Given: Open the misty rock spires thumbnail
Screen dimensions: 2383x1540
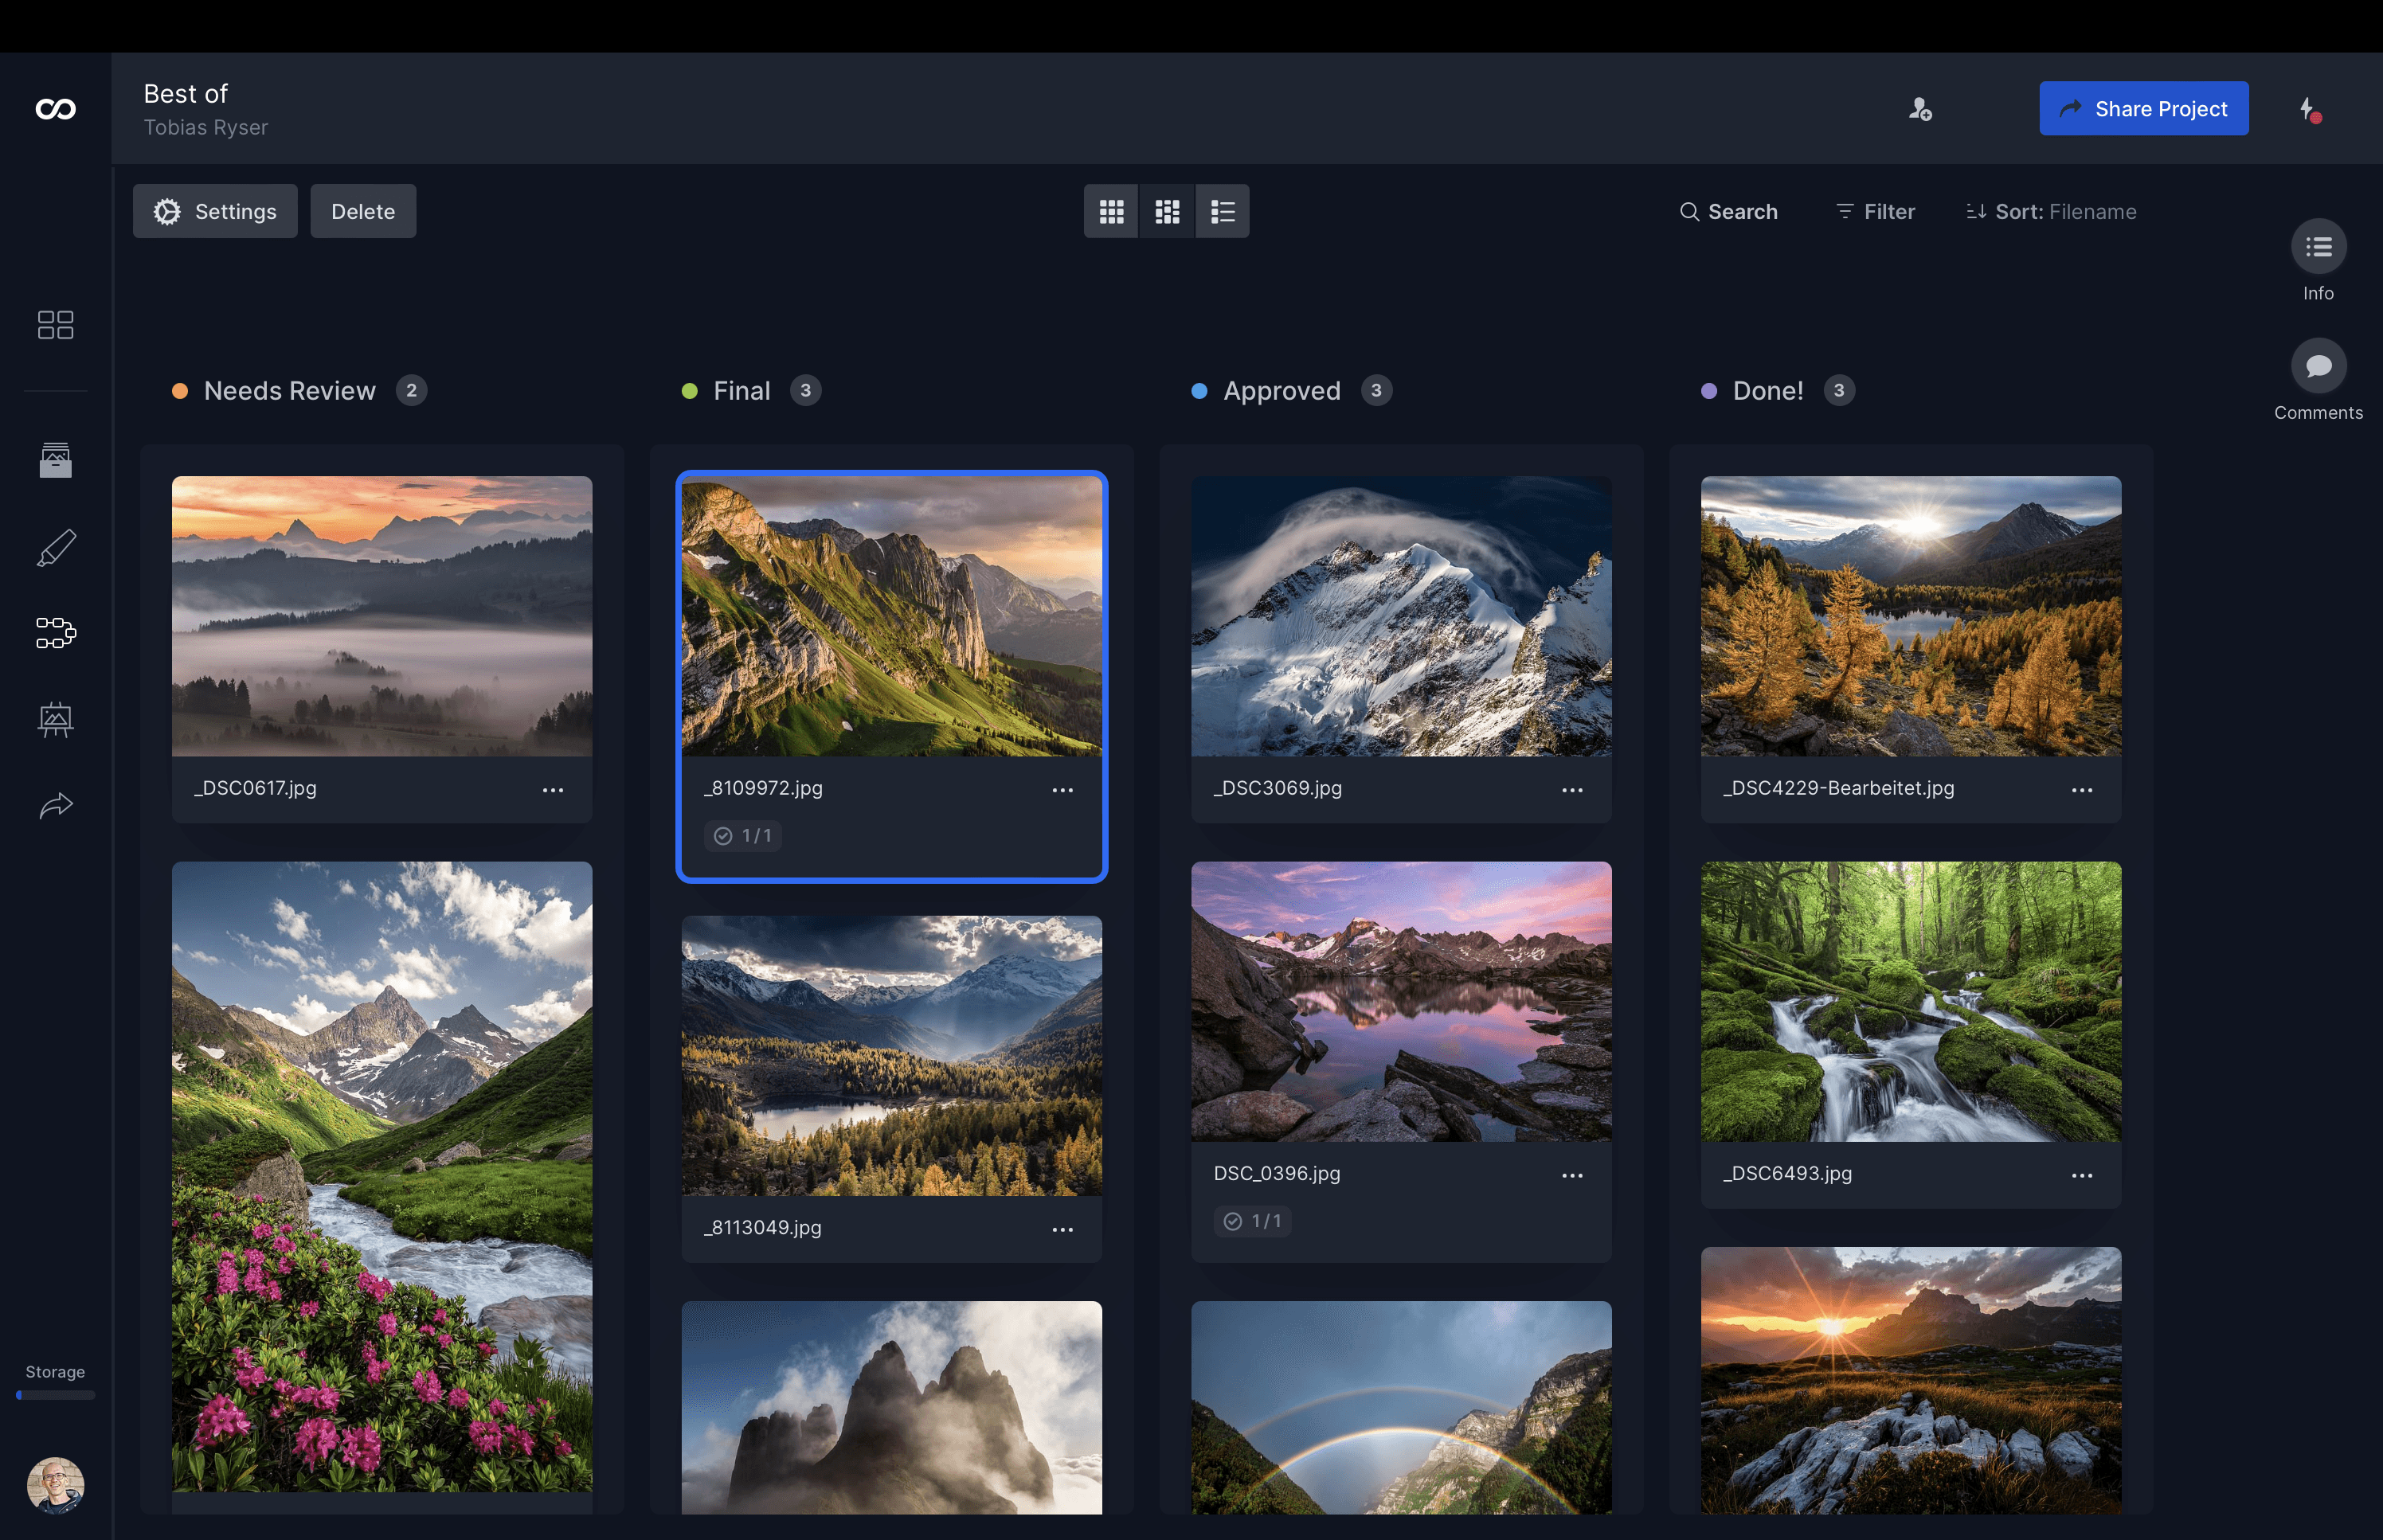Looking at the screenshot, I should 892,1408.
